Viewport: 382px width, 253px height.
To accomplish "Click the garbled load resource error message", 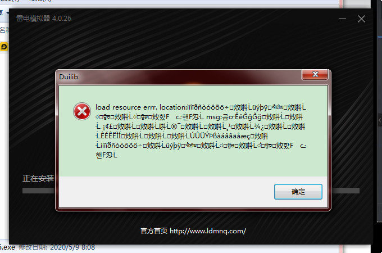I will tap(200, 131).
